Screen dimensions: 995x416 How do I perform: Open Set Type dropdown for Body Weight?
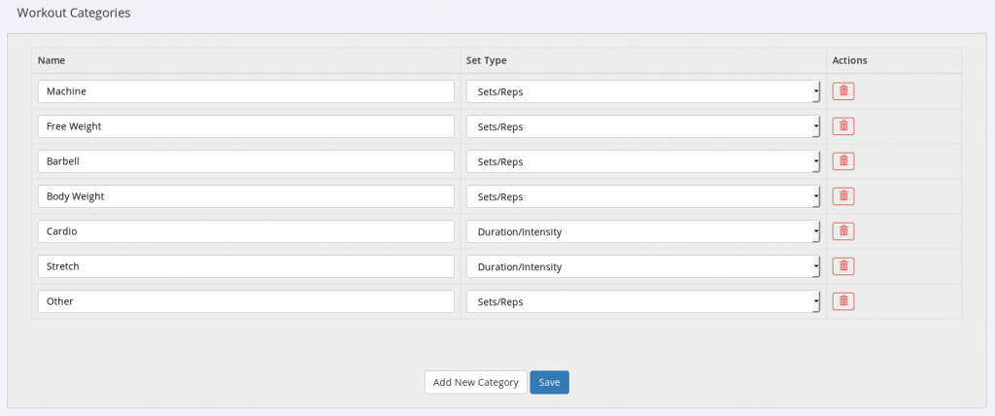pos(643,196)
